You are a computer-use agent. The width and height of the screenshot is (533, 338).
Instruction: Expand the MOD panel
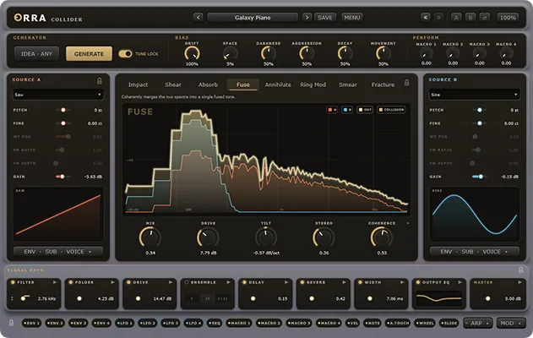(x=511, y=323)
